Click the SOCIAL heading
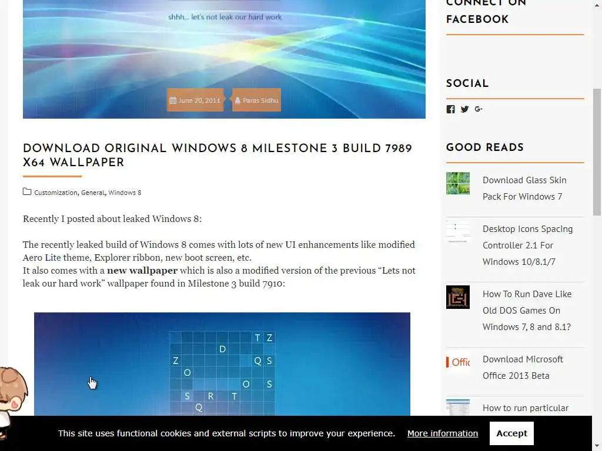Image resolution: width=602 pixels, height=451 pixels. point(467,83)
